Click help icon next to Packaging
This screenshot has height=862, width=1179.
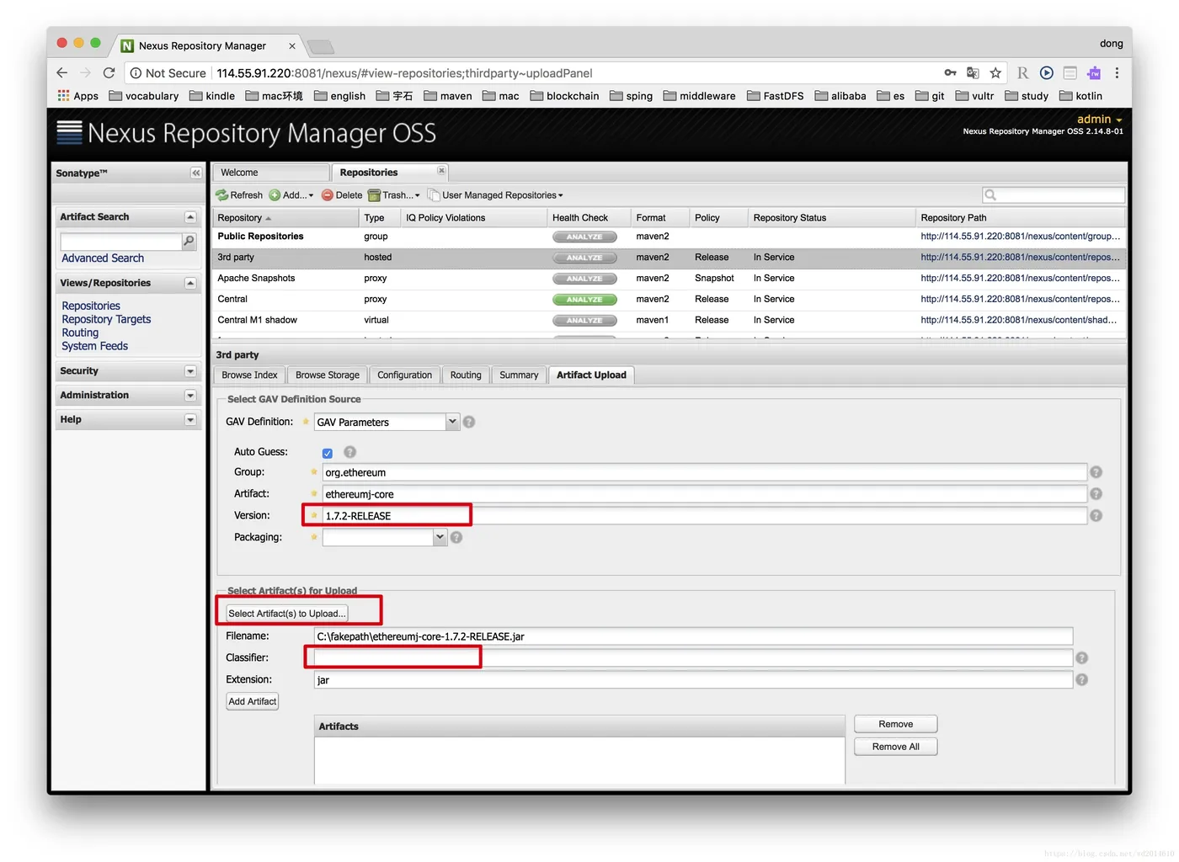click(x=456, y=537)
